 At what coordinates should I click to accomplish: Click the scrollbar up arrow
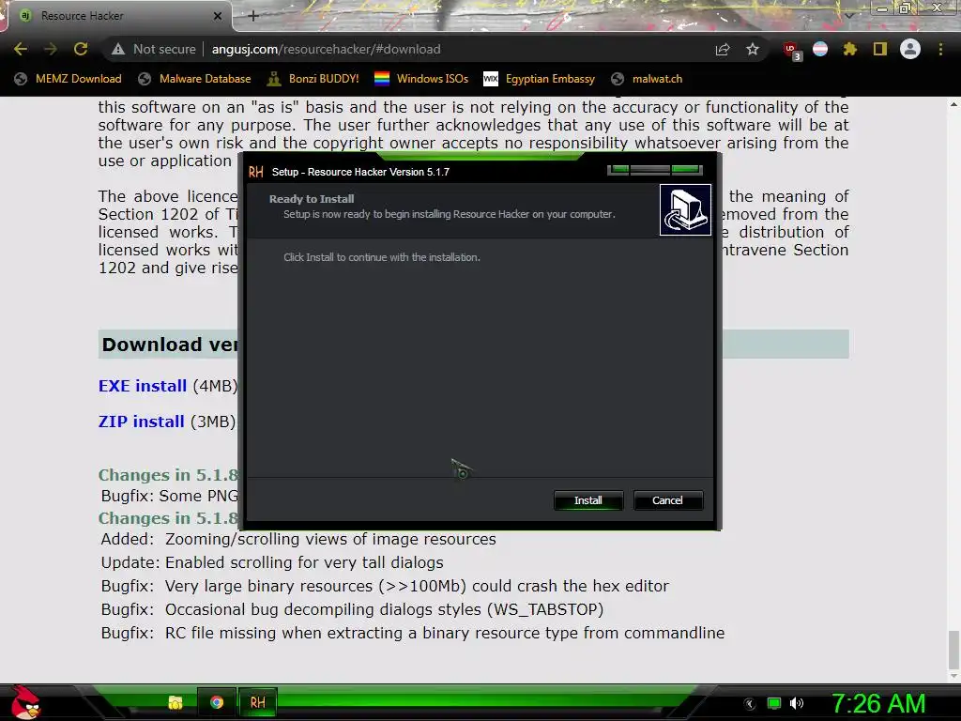[x=953, y=104]
